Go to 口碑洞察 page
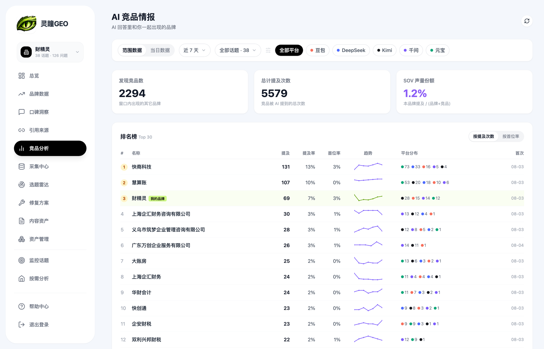Viewport: 544px width, 349px height. [x=50, y=112]
